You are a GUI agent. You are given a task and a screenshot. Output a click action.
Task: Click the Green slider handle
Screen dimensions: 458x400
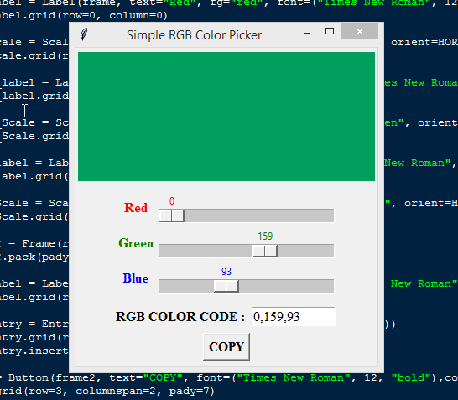point(265,251)
